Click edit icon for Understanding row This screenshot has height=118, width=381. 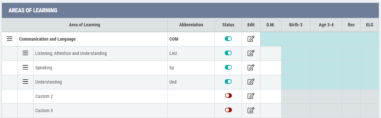(x=251, y=82)
